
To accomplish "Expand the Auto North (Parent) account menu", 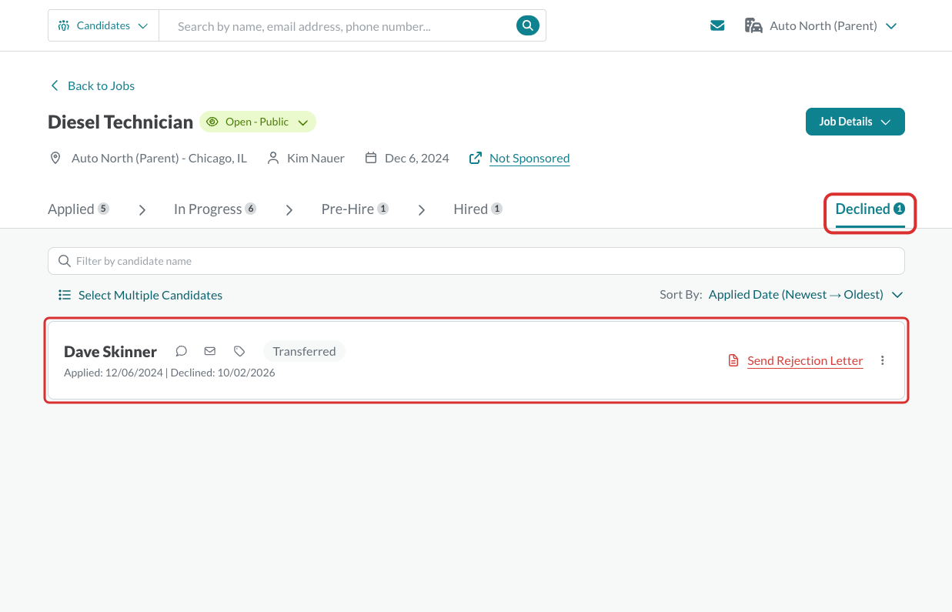I will 821,25.
